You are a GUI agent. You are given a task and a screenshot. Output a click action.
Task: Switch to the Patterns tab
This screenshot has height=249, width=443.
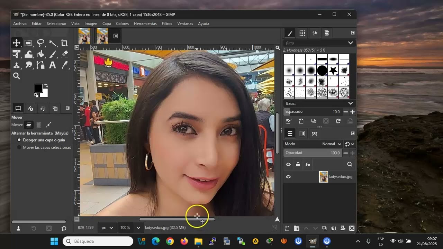[x=302, y=33]
